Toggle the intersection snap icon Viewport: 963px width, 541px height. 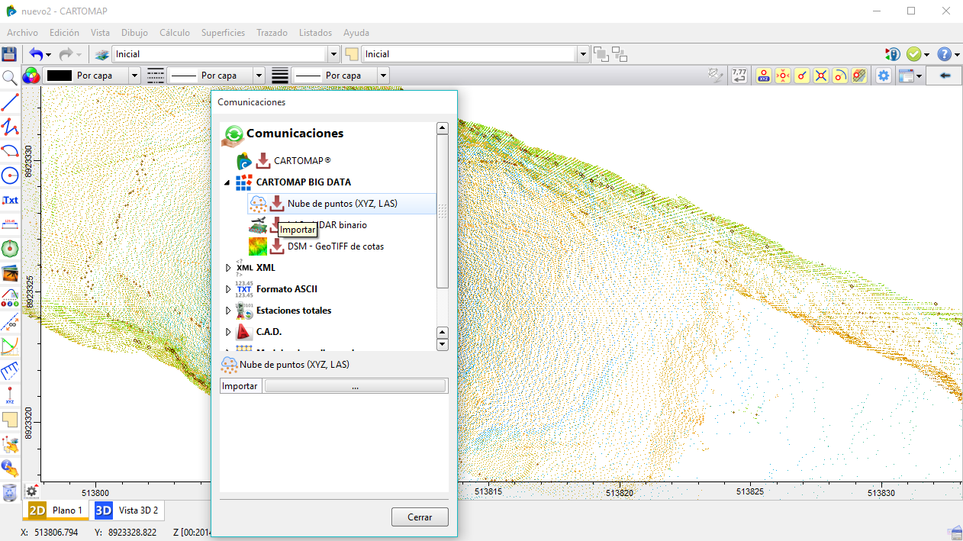pyautogui.click(x=821, y=76)
